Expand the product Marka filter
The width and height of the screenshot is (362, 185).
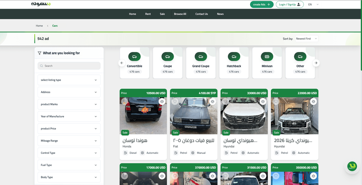pyautogui.click(x=69, y=104)
